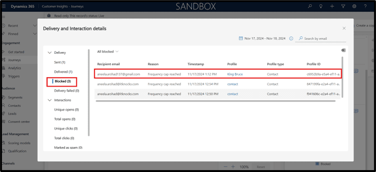Viewport: 376px width, 172px height.
Task: Expand the All blocked filter dropdown
Action: (108, 51)
